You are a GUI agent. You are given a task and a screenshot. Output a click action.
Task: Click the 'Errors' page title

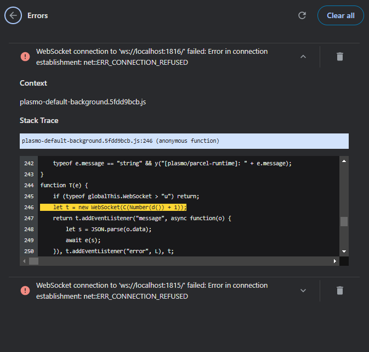(38, 15)
